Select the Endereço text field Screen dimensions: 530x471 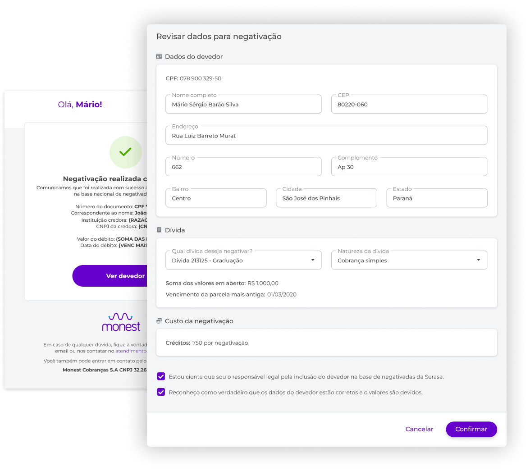pyautogui.click(x=326, y=136)
